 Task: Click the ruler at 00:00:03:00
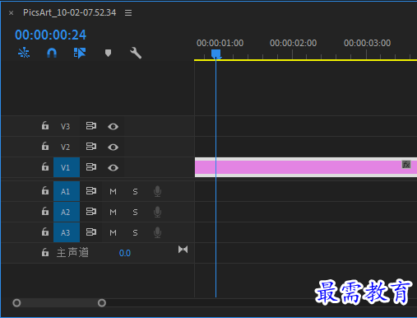point(367,43)
